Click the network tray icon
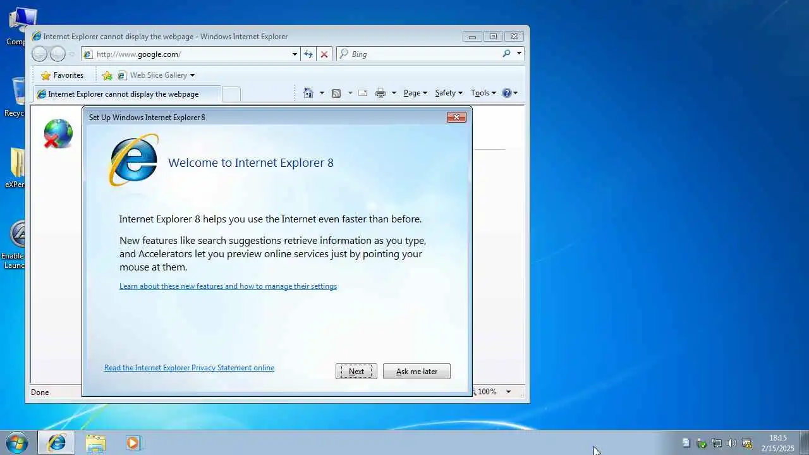809x455 pixels. (716, 443)
